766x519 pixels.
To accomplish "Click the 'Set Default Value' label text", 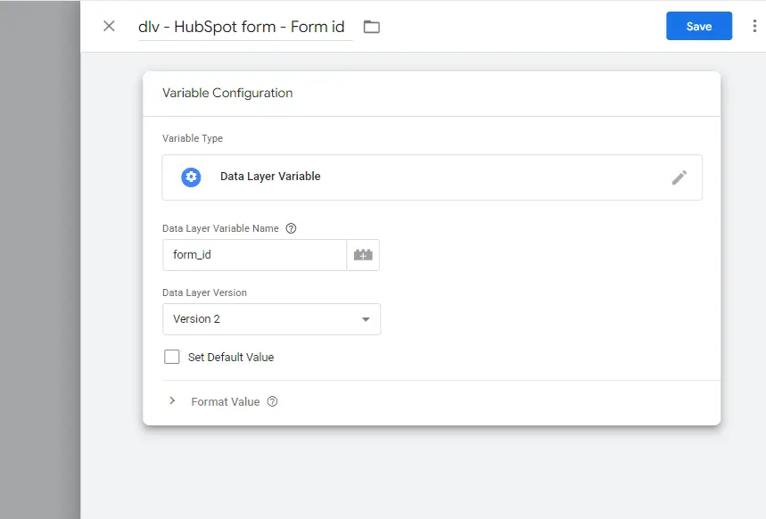I will (x=231, y=357).
